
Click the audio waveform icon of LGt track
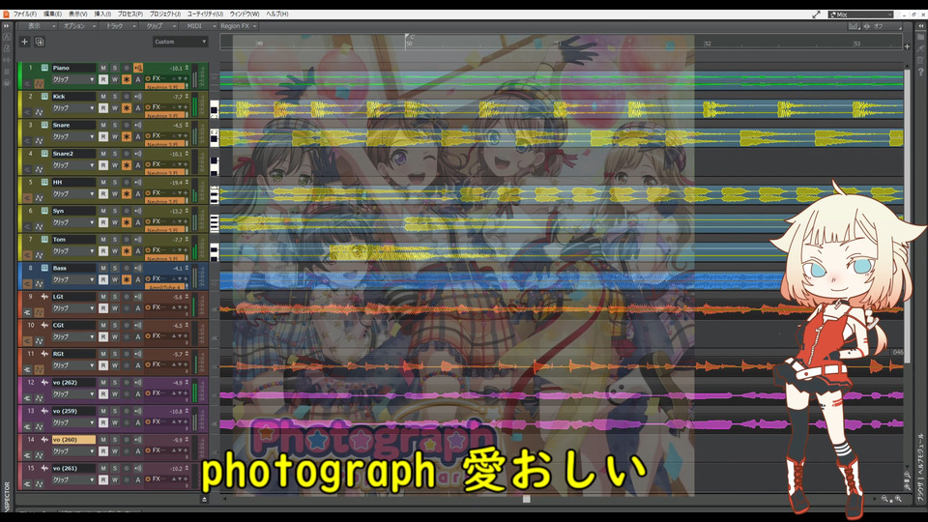(x=44, y=297)
